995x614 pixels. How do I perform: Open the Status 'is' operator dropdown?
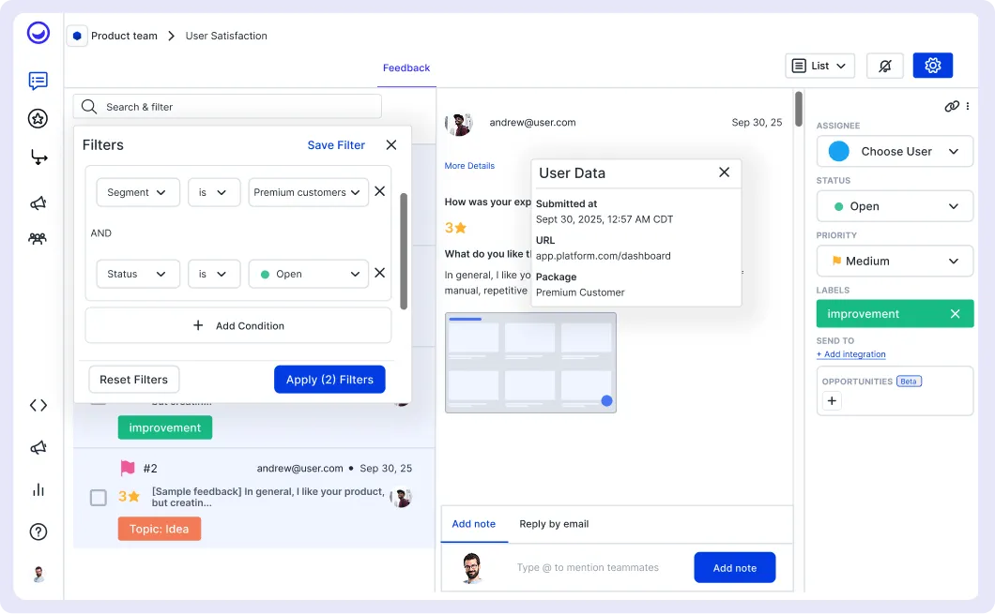tap(214, 274)
